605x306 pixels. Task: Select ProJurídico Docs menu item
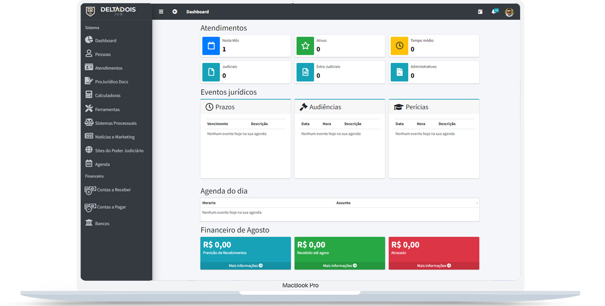[x=111, y=82]
